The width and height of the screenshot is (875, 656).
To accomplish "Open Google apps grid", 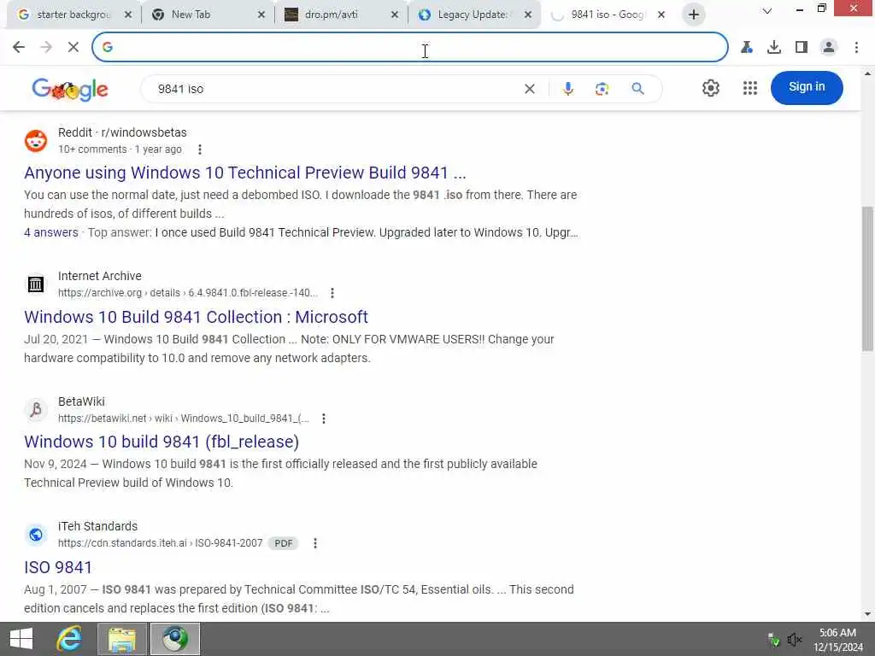I will click(x=750, y=88).
